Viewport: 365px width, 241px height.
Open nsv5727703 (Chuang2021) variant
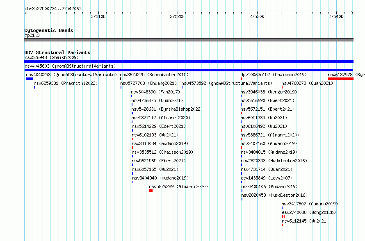tap(148, 83)
